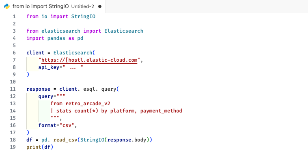308x152 pixels.
Task: Click the 'pd' alias on line 4
Action: (80, 38)
